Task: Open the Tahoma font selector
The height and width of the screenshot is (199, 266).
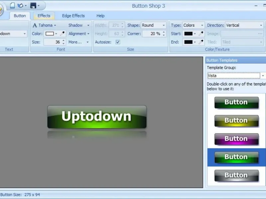Action: click(x=47, y=25)
